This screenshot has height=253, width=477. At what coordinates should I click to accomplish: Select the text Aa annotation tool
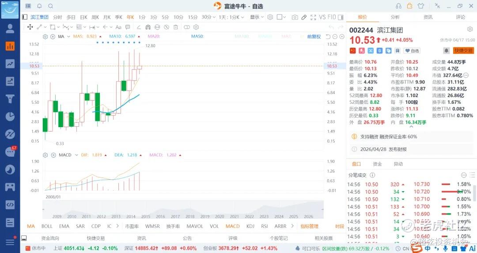119,27
